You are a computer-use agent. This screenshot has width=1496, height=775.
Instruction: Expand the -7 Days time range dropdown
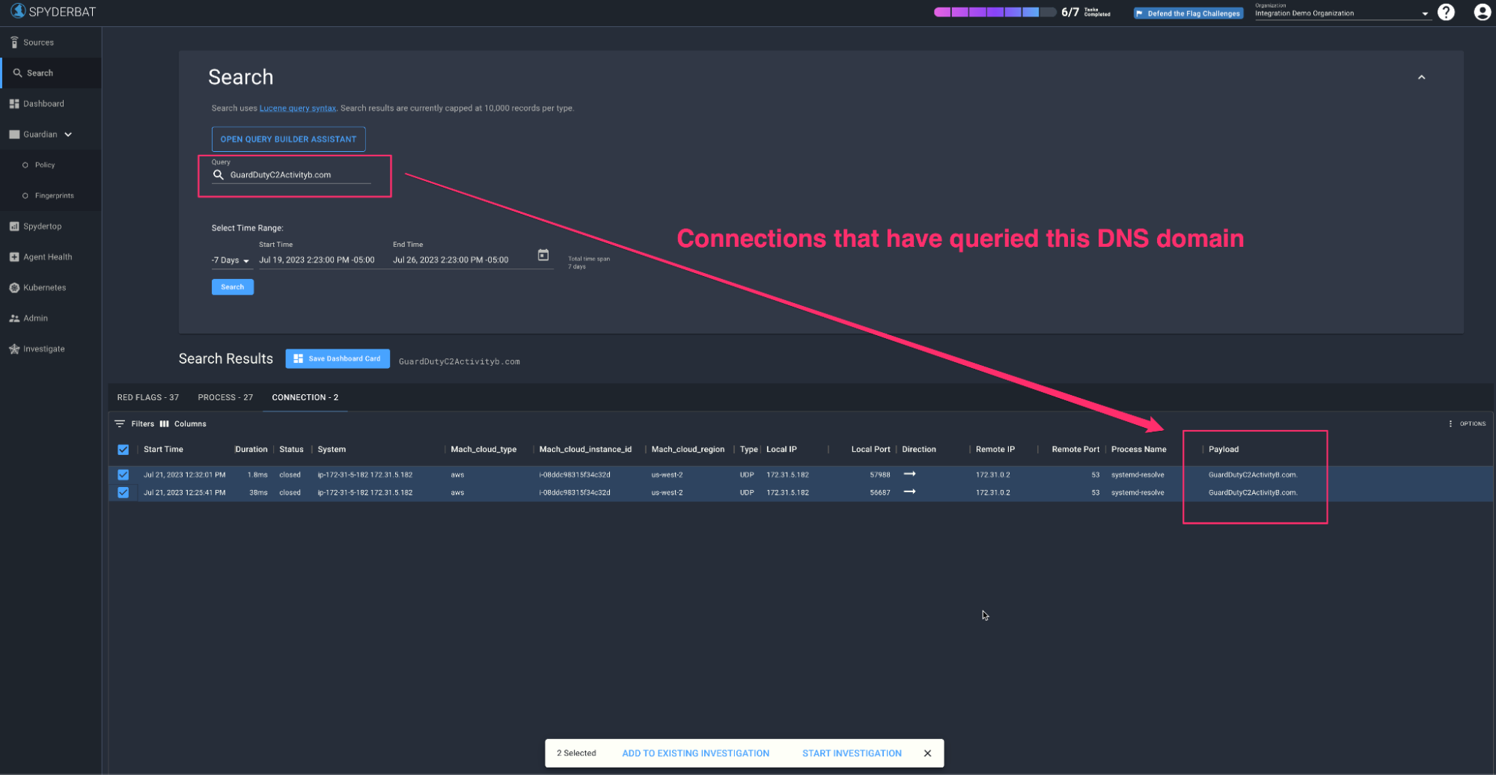click(x=230, y=260)
